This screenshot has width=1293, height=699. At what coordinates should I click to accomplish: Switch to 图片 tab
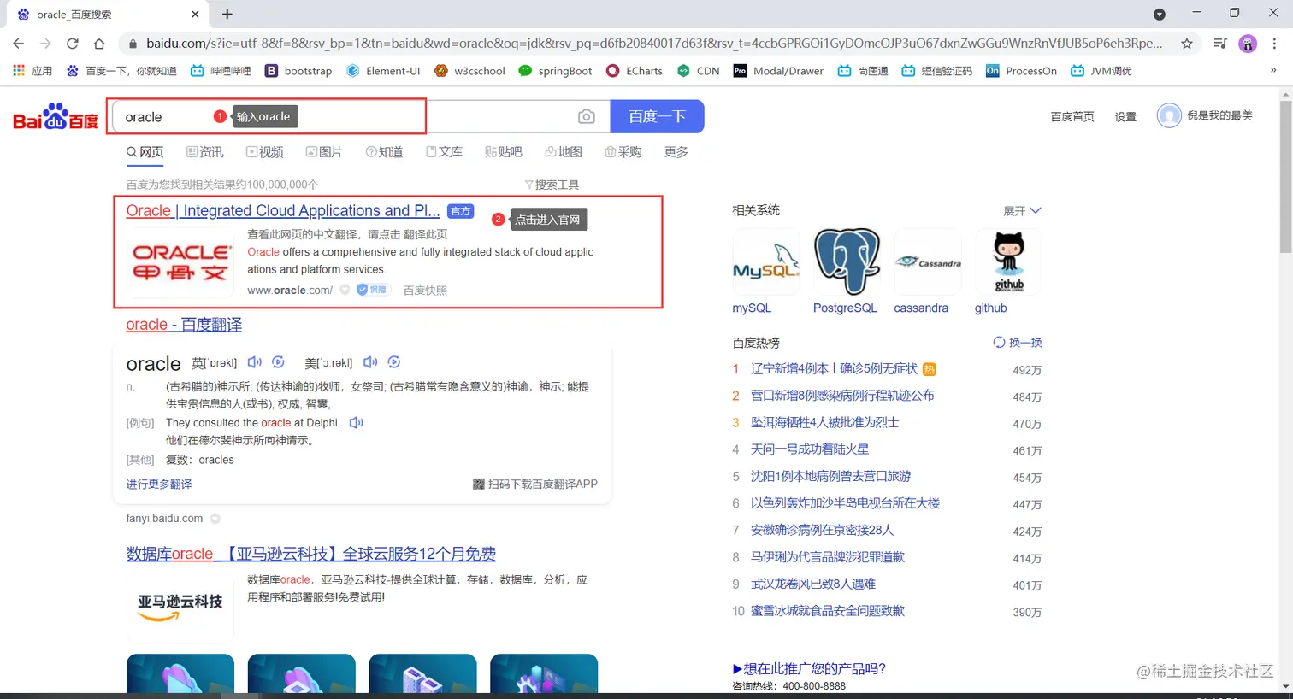[325, 152]
